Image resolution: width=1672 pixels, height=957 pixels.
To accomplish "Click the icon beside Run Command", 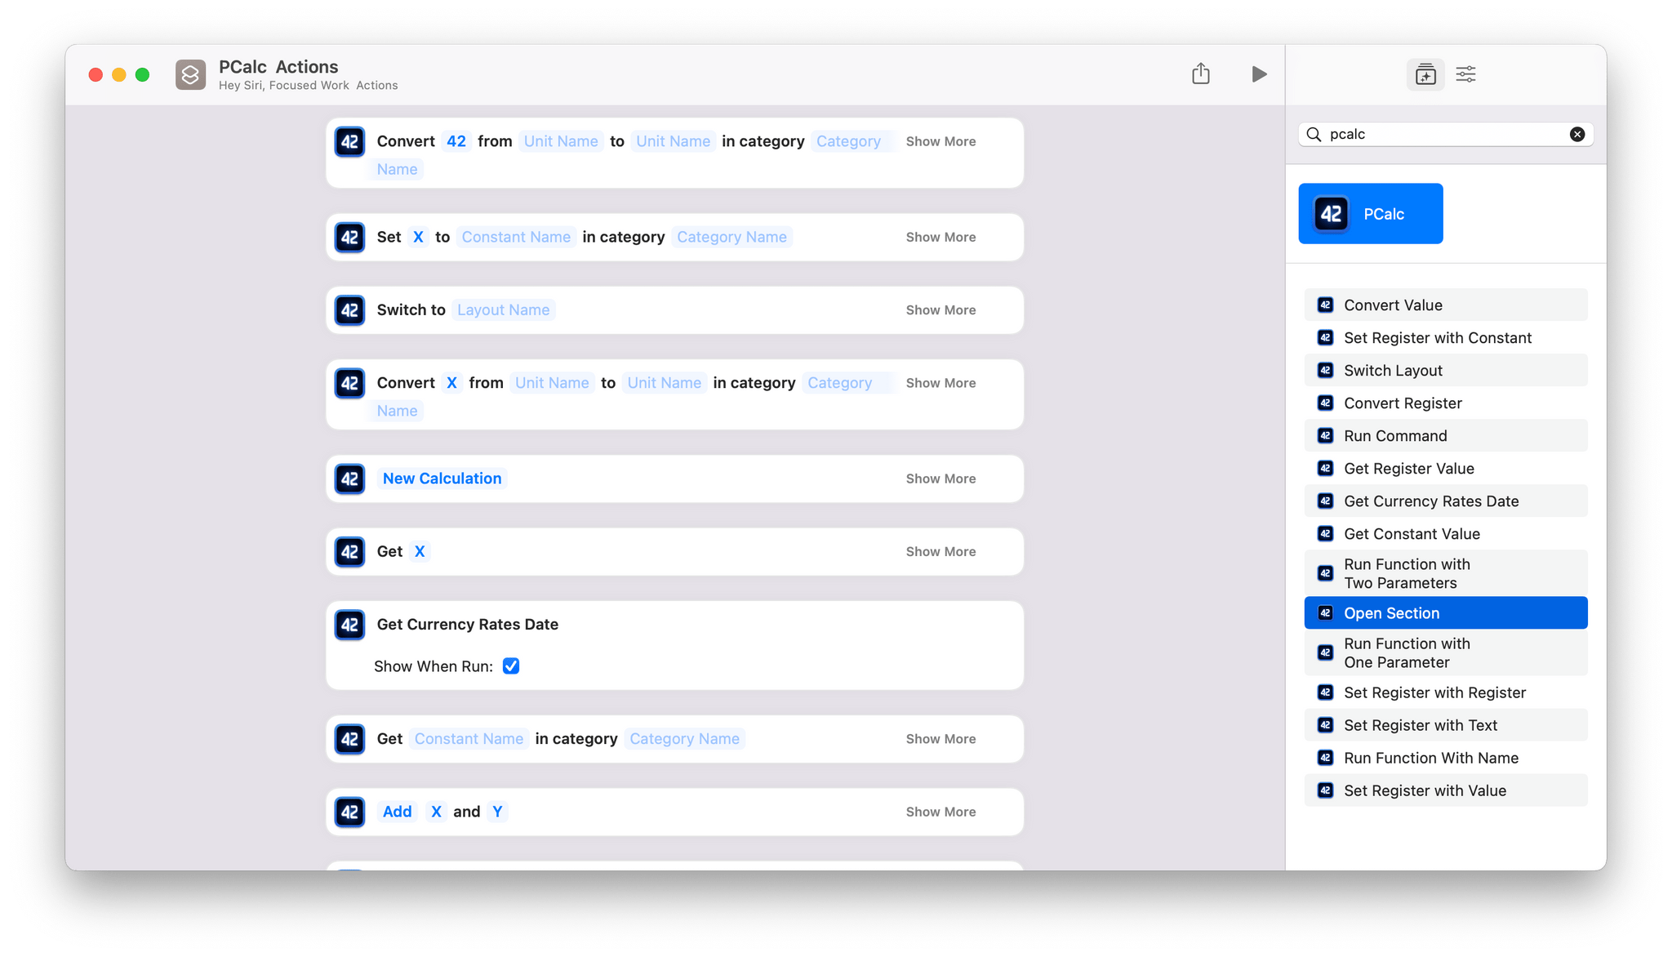I will (1325, 435).
